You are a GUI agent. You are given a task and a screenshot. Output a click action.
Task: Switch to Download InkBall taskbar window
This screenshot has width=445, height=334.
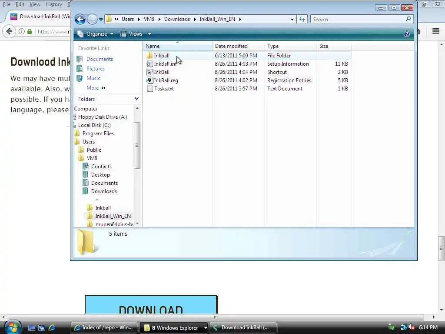pyautogui.click(x=243, y=328)
